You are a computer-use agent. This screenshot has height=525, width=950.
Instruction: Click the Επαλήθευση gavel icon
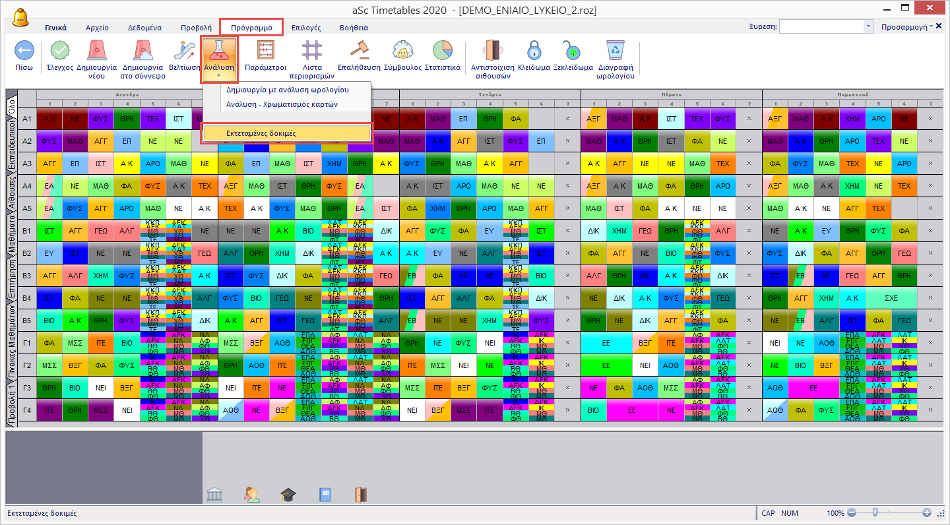tap(359, 51)
